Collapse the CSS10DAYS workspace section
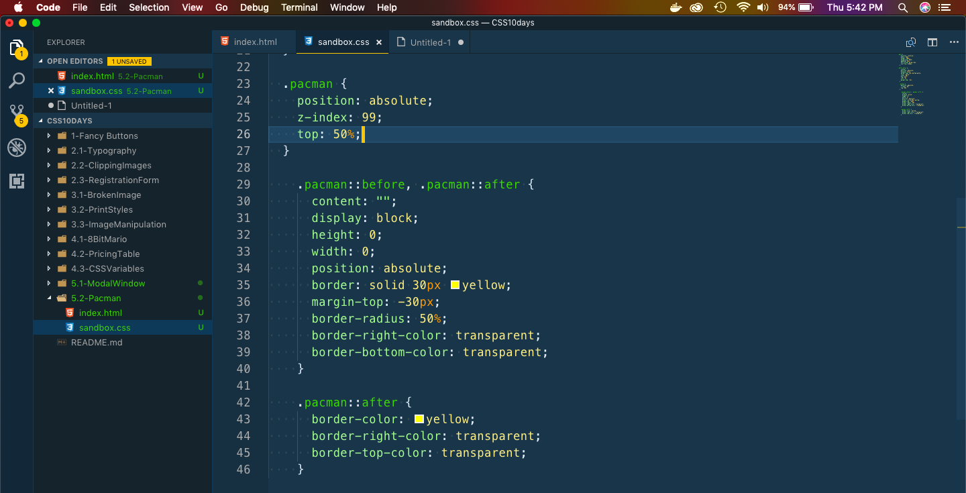 tap(40, 121)
